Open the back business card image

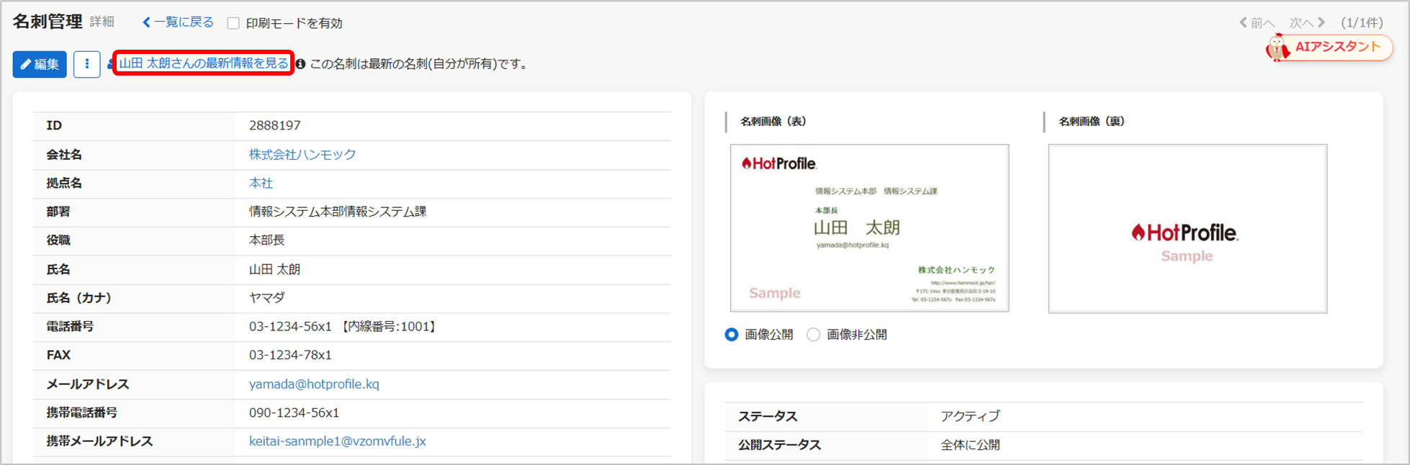pyautogui.click(x=1187, y=228)
